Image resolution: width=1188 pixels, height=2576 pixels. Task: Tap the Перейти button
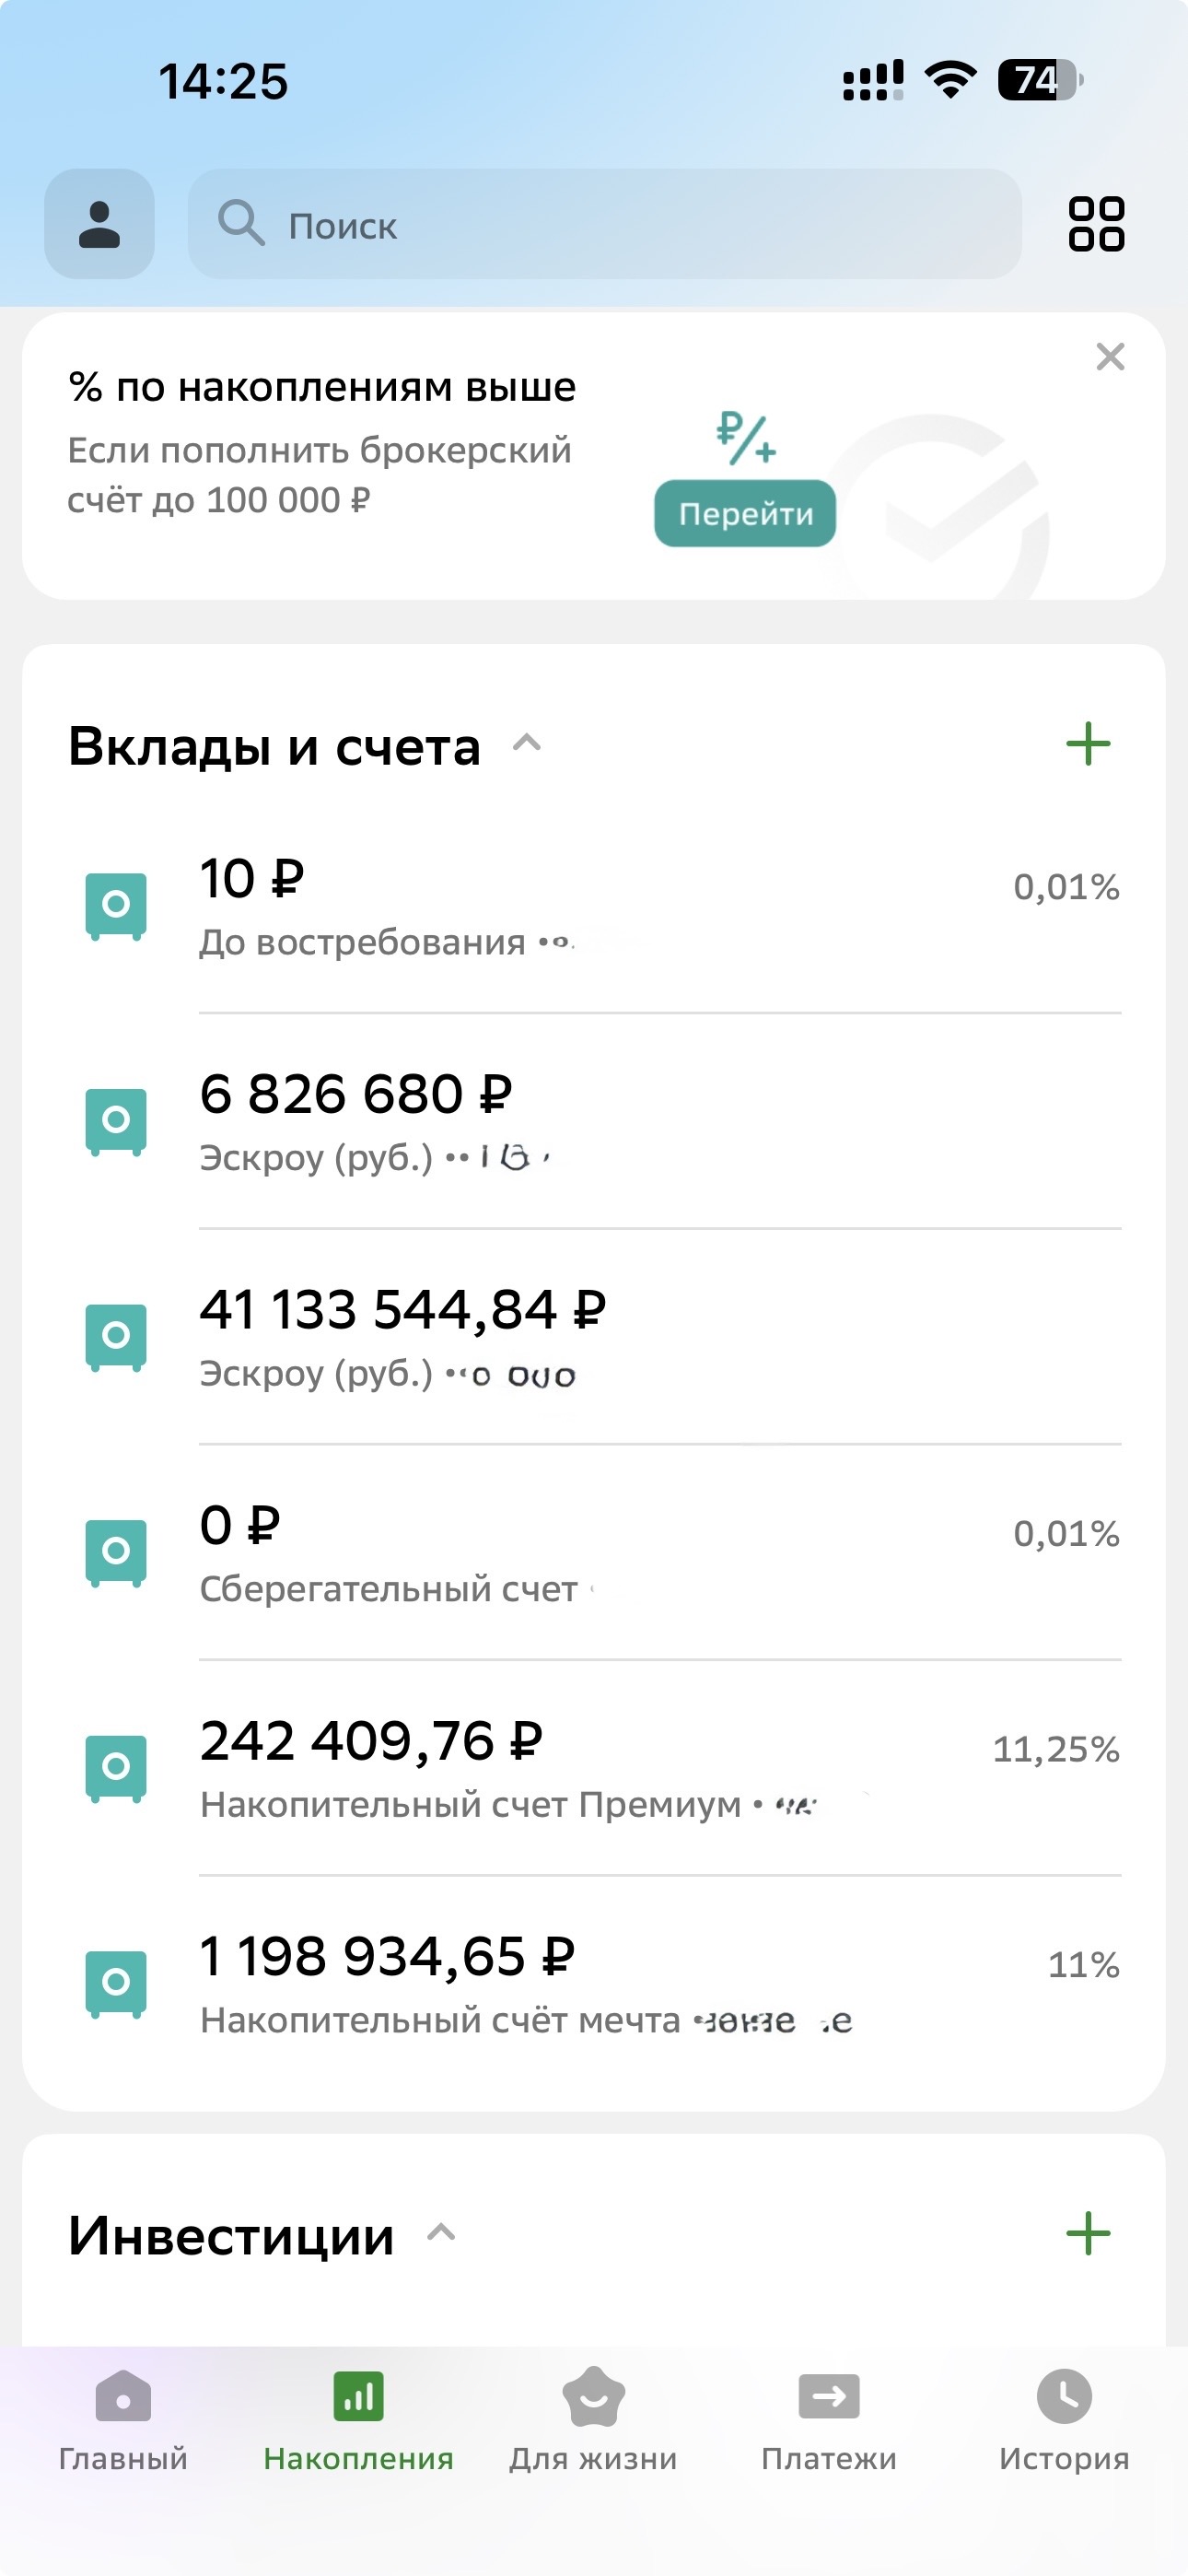click(745, 513)
